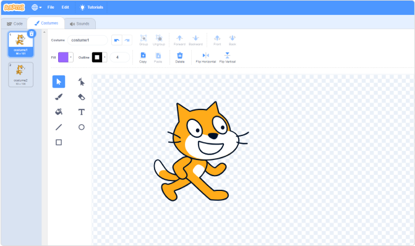Viewport: 415px width, 246px height.
Task: Click the Copy icon
Action: click(143, 57)
